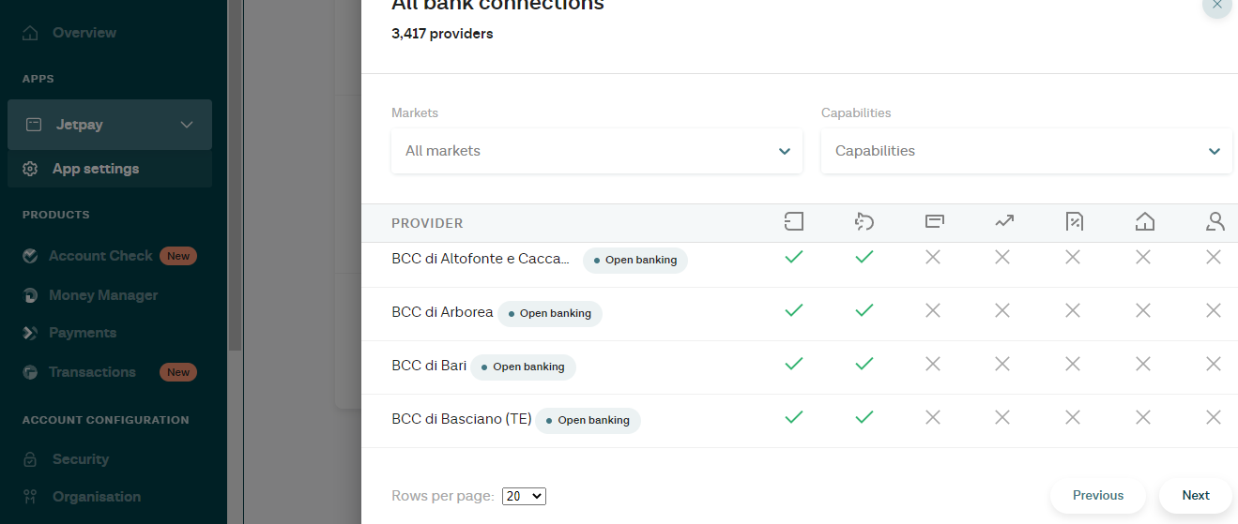
Task: Click the loan percent document column icon
Action: [1075, 222]
